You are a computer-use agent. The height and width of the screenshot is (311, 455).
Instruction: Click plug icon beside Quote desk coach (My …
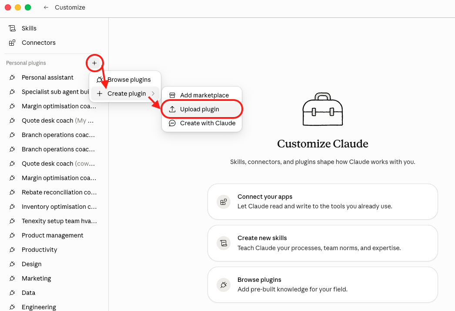12,120
